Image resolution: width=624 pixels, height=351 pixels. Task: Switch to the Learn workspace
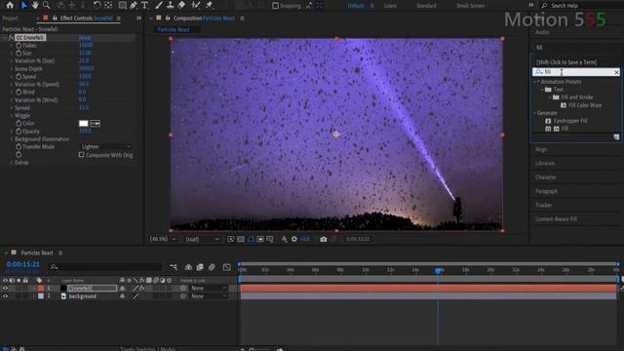coord(390,6)
